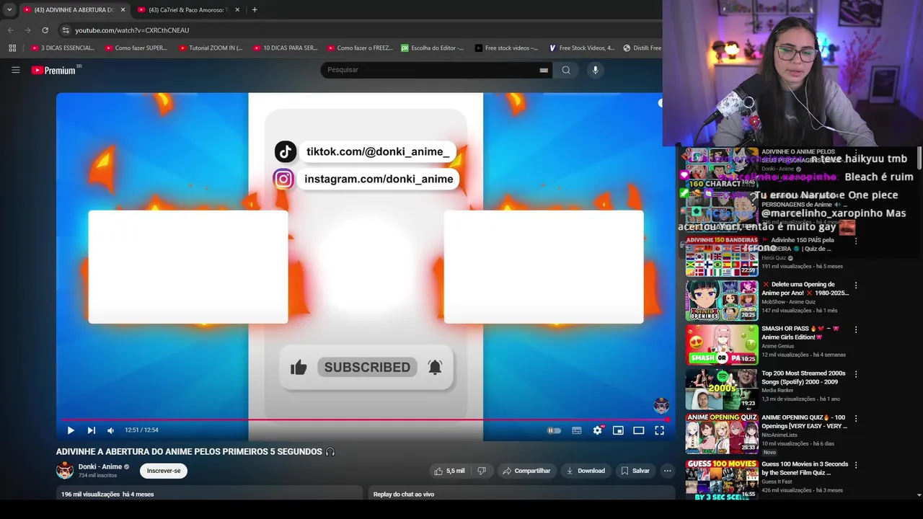Open the SMASH OR PASS video thumbnail
Screen dimensions: 923x519
(722, 345)
